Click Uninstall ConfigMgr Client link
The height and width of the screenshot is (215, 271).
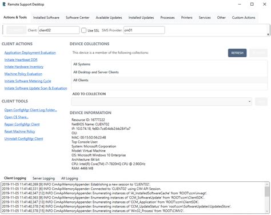(x=23, y=138)
